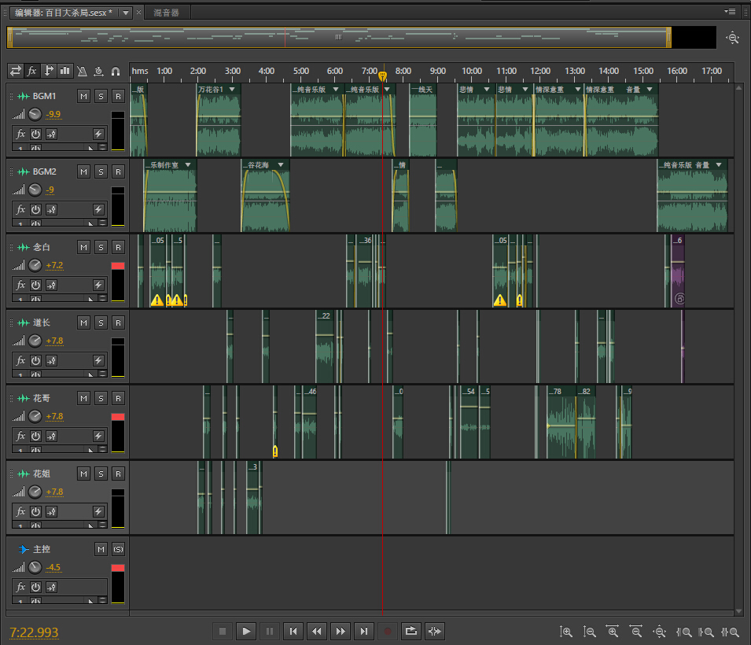Open the session file dropdown in editor tab
Image resolution: width=751 pixels, height=645 pixels.
[x=127, y=13]
